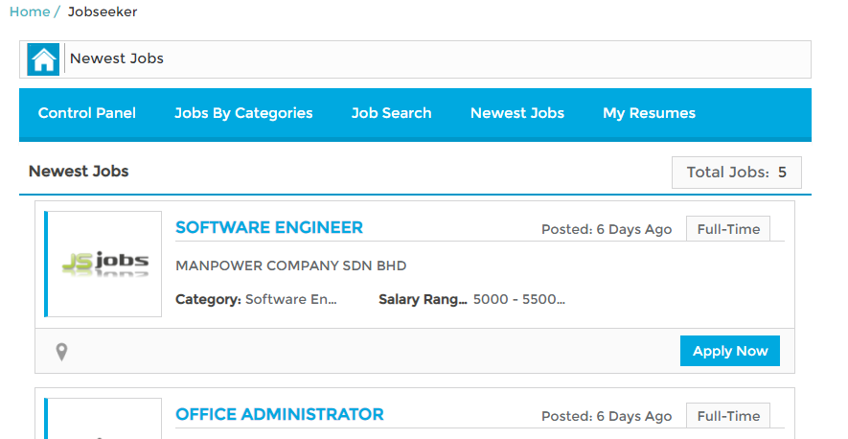
Task: Click Full-Time badge on Software Engineer
Action: (727, 229)
